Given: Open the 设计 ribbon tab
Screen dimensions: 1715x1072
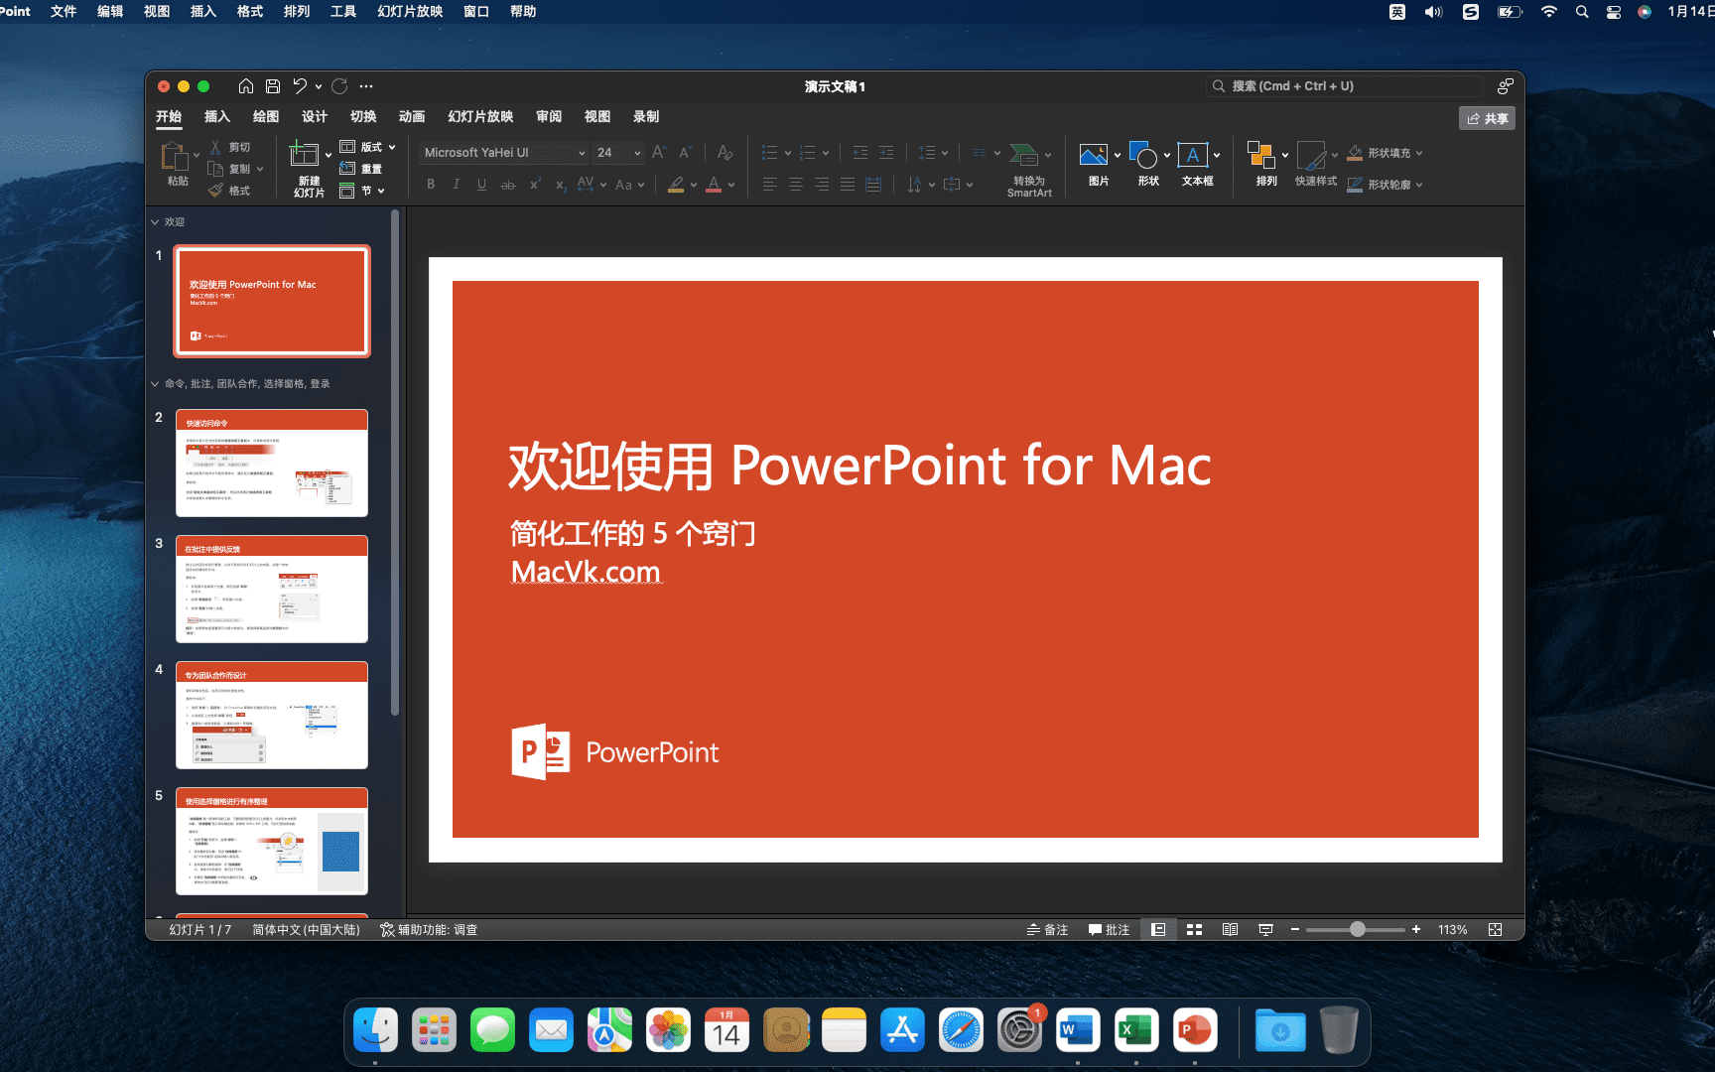Looking at the screenshot, I should (x=315, y=116).
